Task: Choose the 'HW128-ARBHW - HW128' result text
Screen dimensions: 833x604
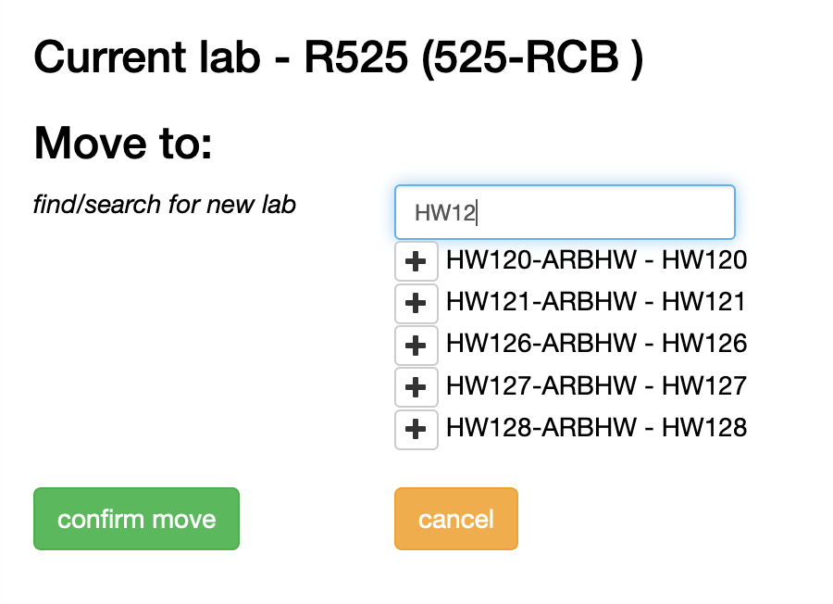Action: (x=596, y=428)
